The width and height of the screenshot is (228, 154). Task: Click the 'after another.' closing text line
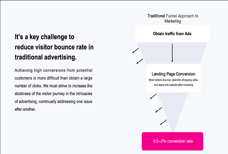click(25, 109)
